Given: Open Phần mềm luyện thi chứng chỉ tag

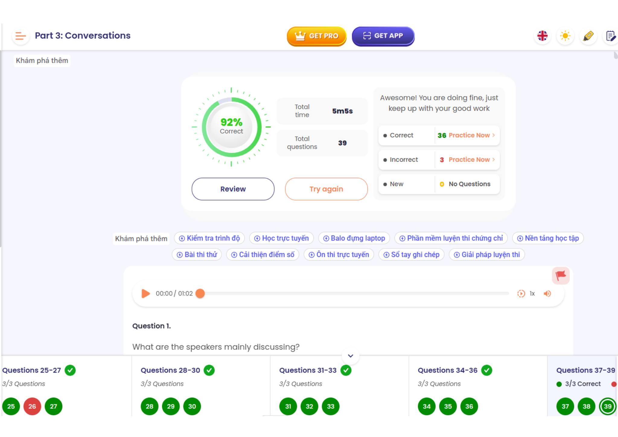Looking at the screenshot, I should (451, 238).
